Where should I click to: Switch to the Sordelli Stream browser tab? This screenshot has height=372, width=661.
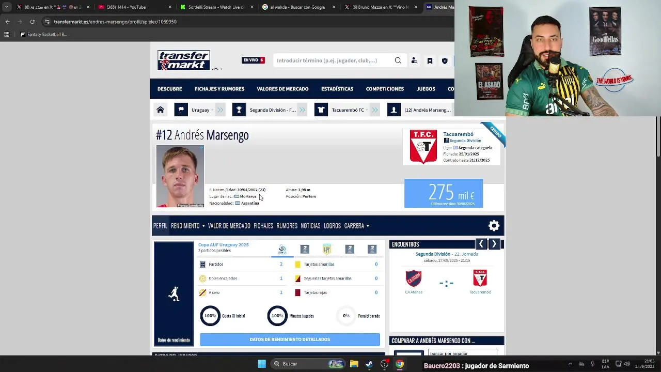216,7
